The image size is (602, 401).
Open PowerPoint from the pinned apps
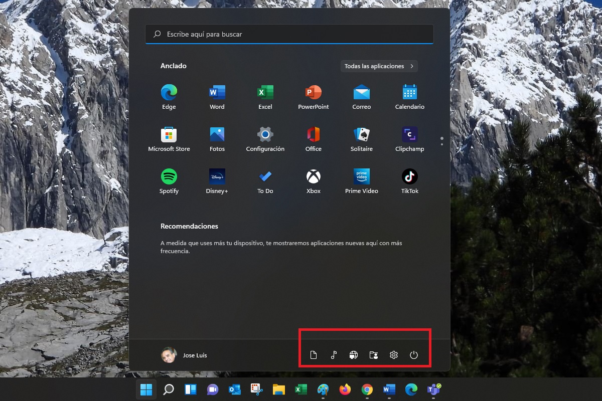coord(313,96)
